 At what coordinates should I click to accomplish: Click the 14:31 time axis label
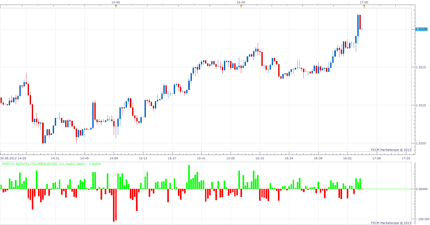55,158
